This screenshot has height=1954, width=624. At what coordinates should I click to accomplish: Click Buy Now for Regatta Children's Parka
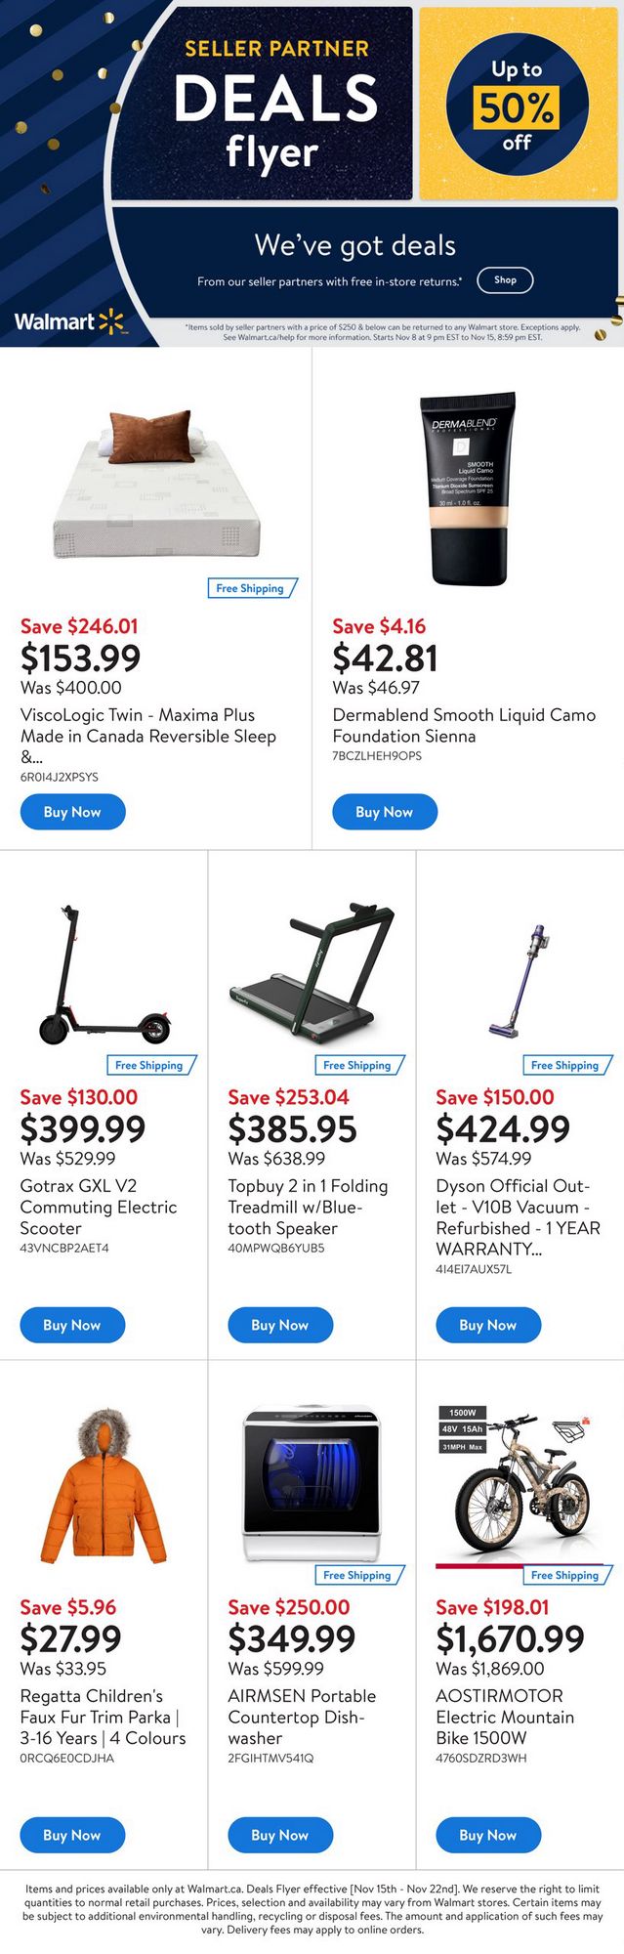tap(72, 1835)
